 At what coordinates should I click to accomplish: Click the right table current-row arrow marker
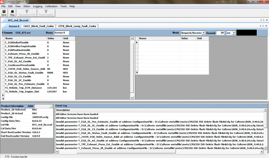pos(137,42)
